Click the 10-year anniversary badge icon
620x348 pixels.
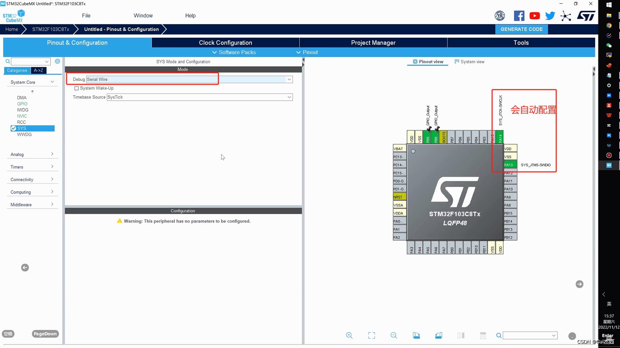(500, 16)
